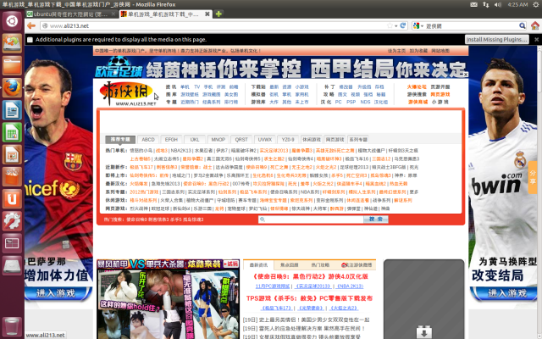Open Trash at launcher bottom
The height and width of the screenshot is (339, 542).
(12, 326)
